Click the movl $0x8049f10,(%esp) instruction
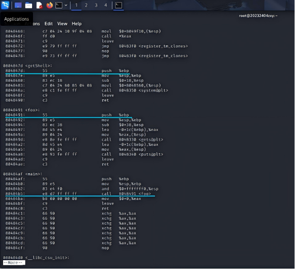Viewport: 295px width, 269px height. [131, 31]
